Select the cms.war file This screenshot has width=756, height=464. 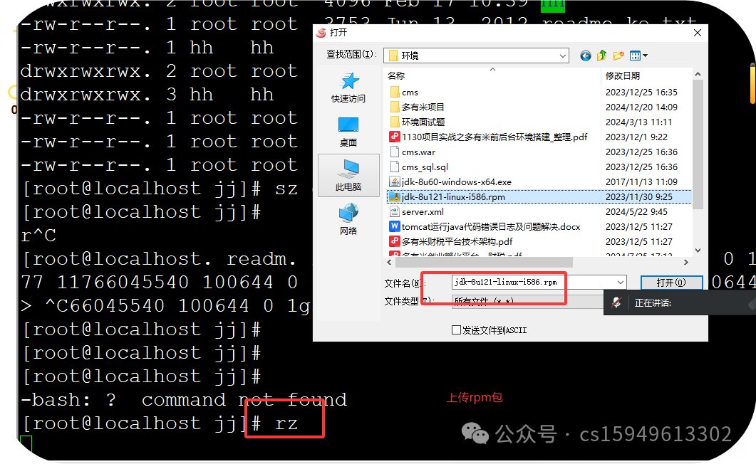(413, 152)
